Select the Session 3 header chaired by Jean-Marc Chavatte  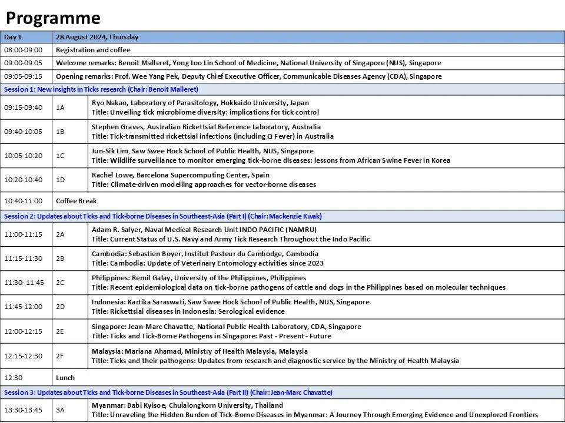click(x=168, y=392)
